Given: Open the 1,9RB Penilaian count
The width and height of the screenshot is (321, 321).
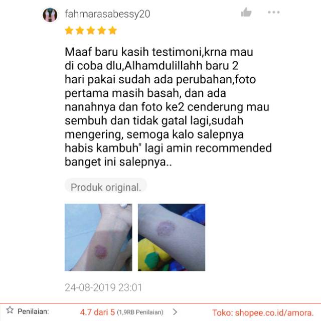Looking at the screenshot, I should pyautogui.click(x=140, y=312).
